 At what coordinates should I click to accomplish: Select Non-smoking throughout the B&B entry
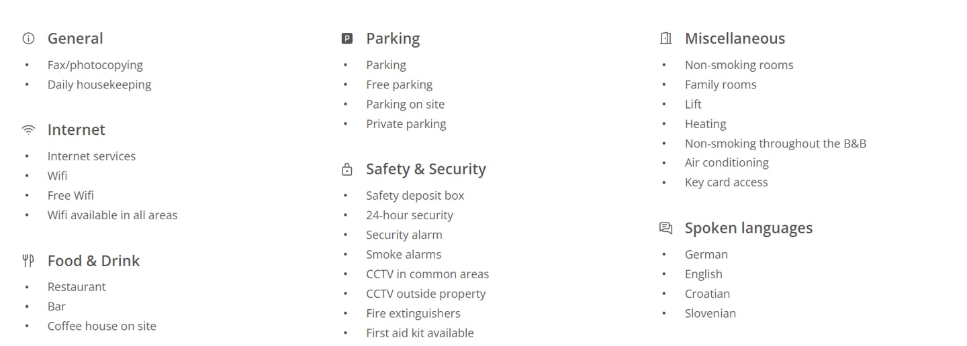click(x=776, y=143)
